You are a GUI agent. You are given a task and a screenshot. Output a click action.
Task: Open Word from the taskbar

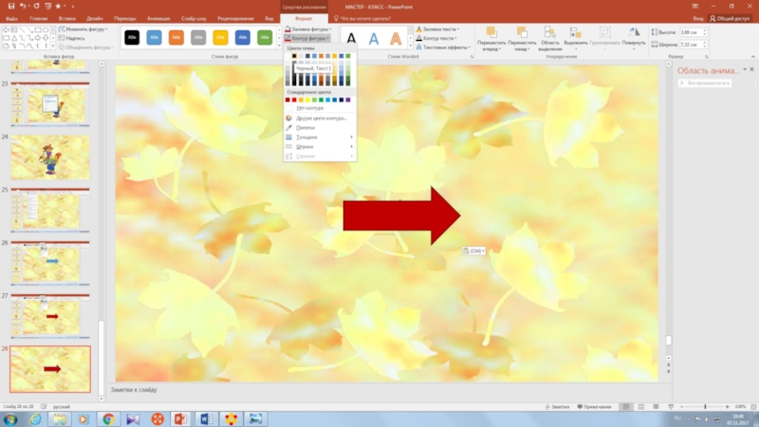click(x=206, y=419)
